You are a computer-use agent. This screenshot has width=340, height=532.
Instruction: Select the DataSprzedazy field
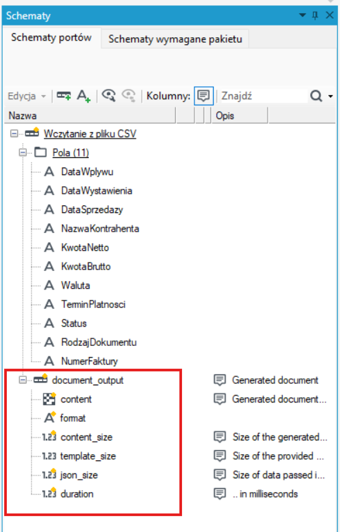92,209
